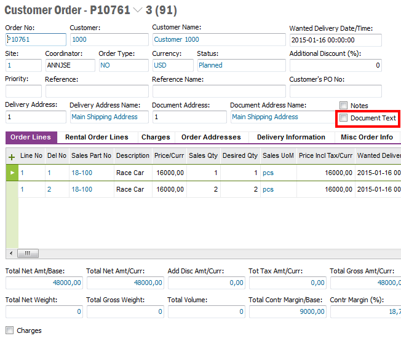Enable the Notes checkbox
Screen dimensions: 401x344
pos(344,106)
